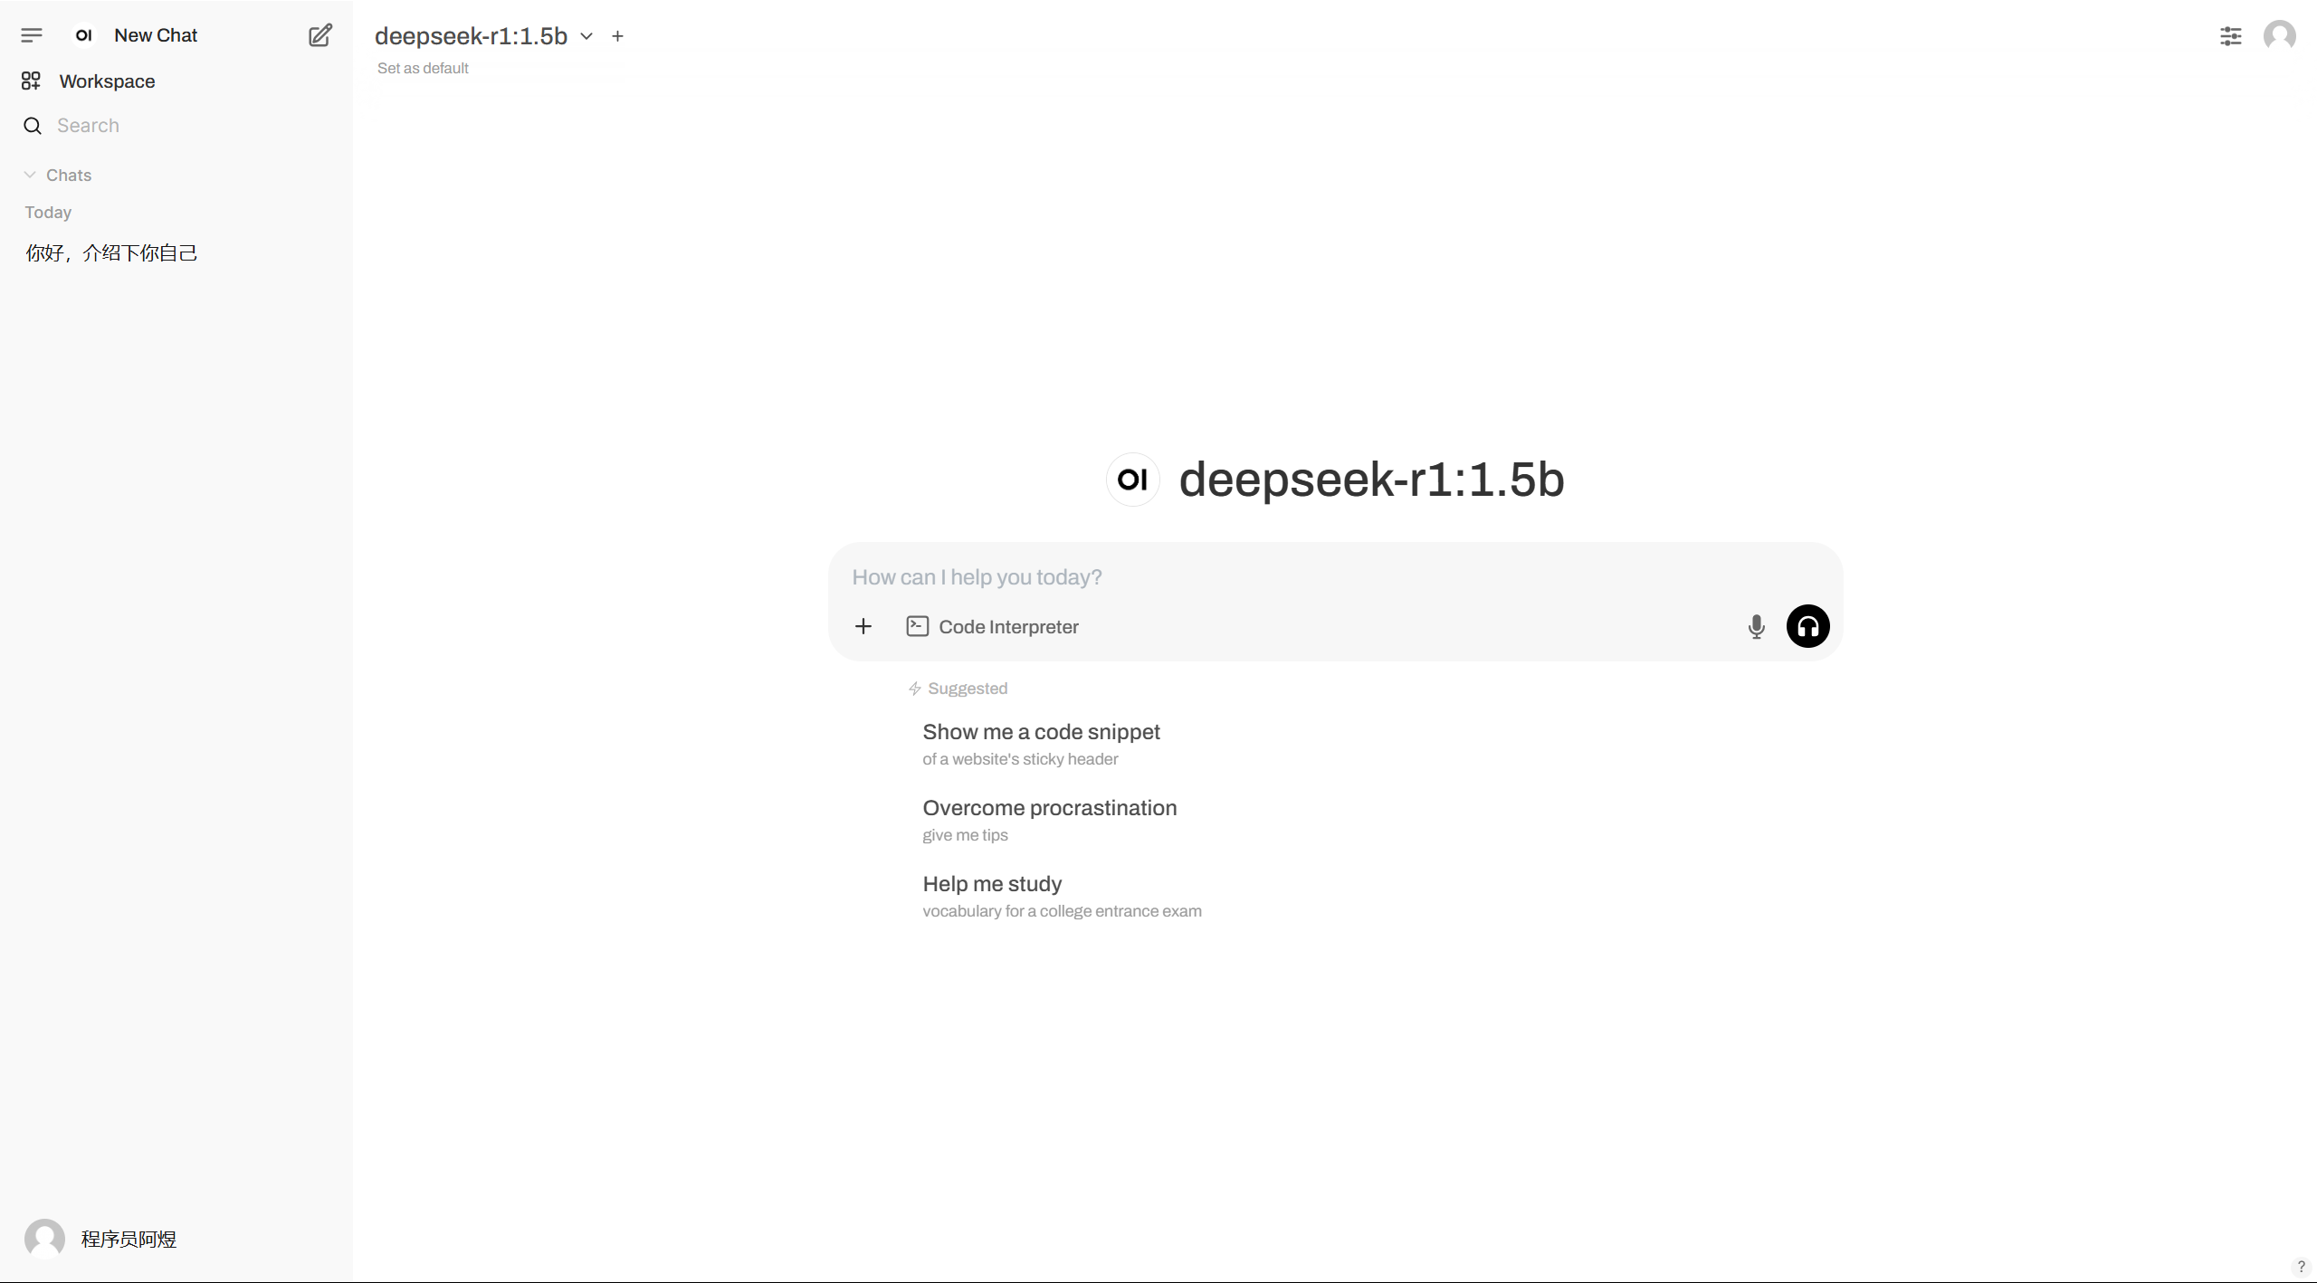This screenshot has width=2317, height=1283.
Task: Open the Workspace grid icon
Action: [31, 81]
